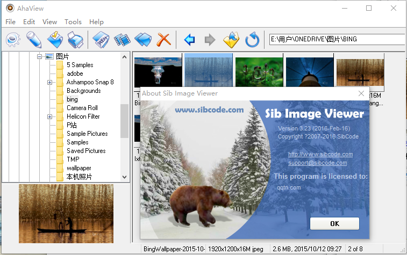Expand the Helicon Filter folder node
Viewport: 407px width, 255px height.
(x=49, y=116)
